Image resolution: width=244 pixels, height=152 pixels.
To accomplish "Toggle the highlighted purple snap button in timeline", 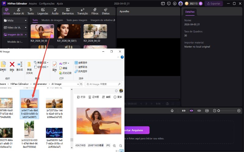I will 192,111.
